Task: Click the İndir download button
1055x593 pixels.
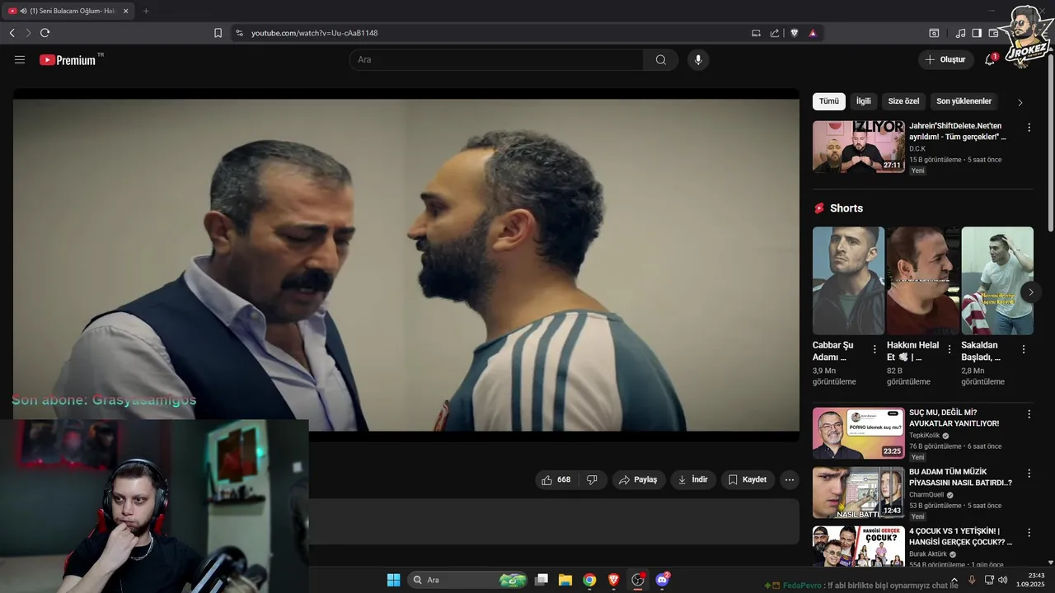Action: [x=693, y=479]
